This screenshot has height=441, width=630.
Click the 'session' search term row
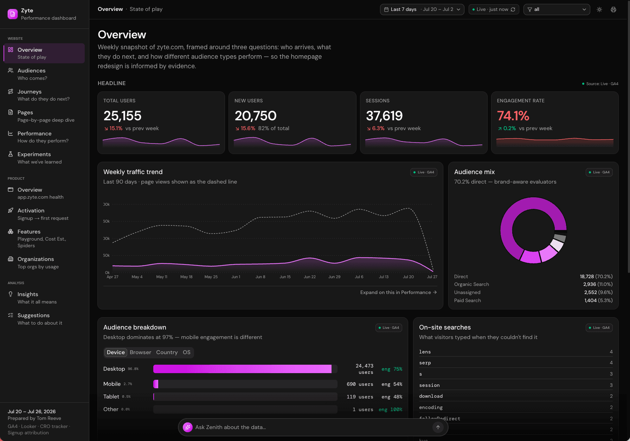point(516,385)
